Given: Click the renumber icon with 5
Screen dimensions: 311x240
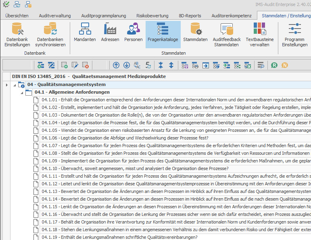Looking at the screenshot, I should click(x=148, y=65).
